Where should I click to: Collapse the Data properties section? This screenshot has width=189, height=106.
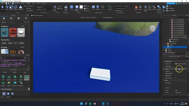pyautogui.click(x=164, y=80)
